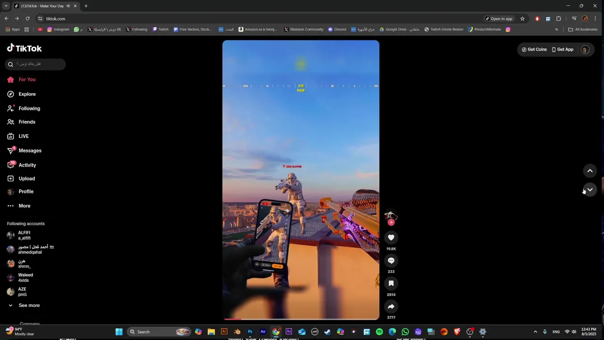The width and height of the screenshot is (604, 340).
Task: Click the taskbar Search box
Action: click(160, 332)
